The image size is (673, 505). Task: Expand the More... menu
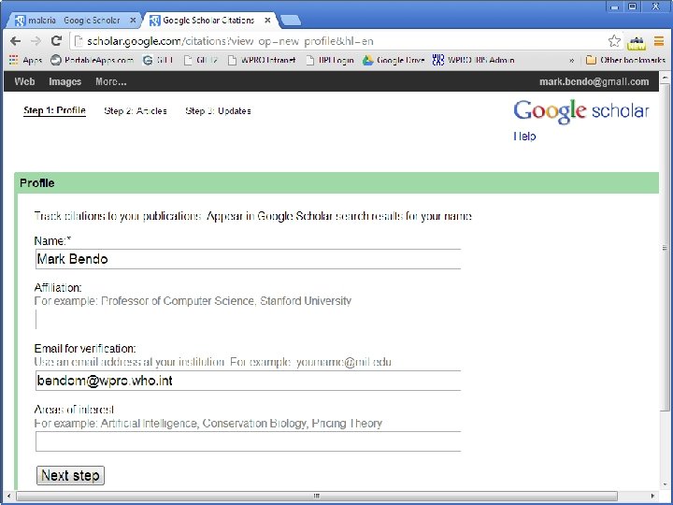click(x=110, y=81)
